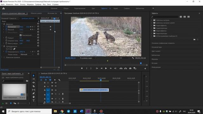Toggle voice-over record on A1 track

point(63,94)
